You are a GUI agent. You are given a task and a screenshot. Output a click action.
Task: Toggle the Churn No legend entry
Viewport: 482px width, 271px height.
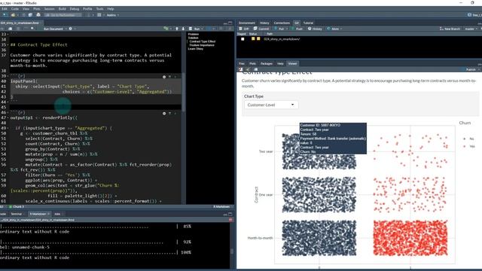468,139
